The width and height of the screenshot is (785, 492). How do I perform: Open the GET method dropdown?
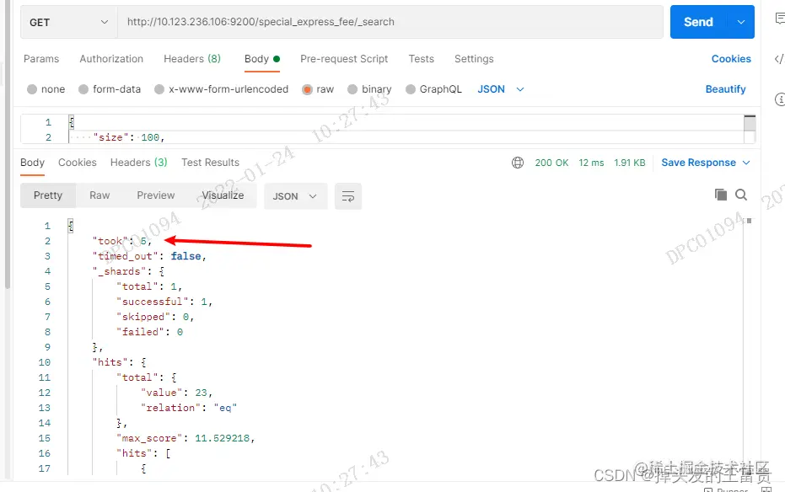tap(68, 22)
